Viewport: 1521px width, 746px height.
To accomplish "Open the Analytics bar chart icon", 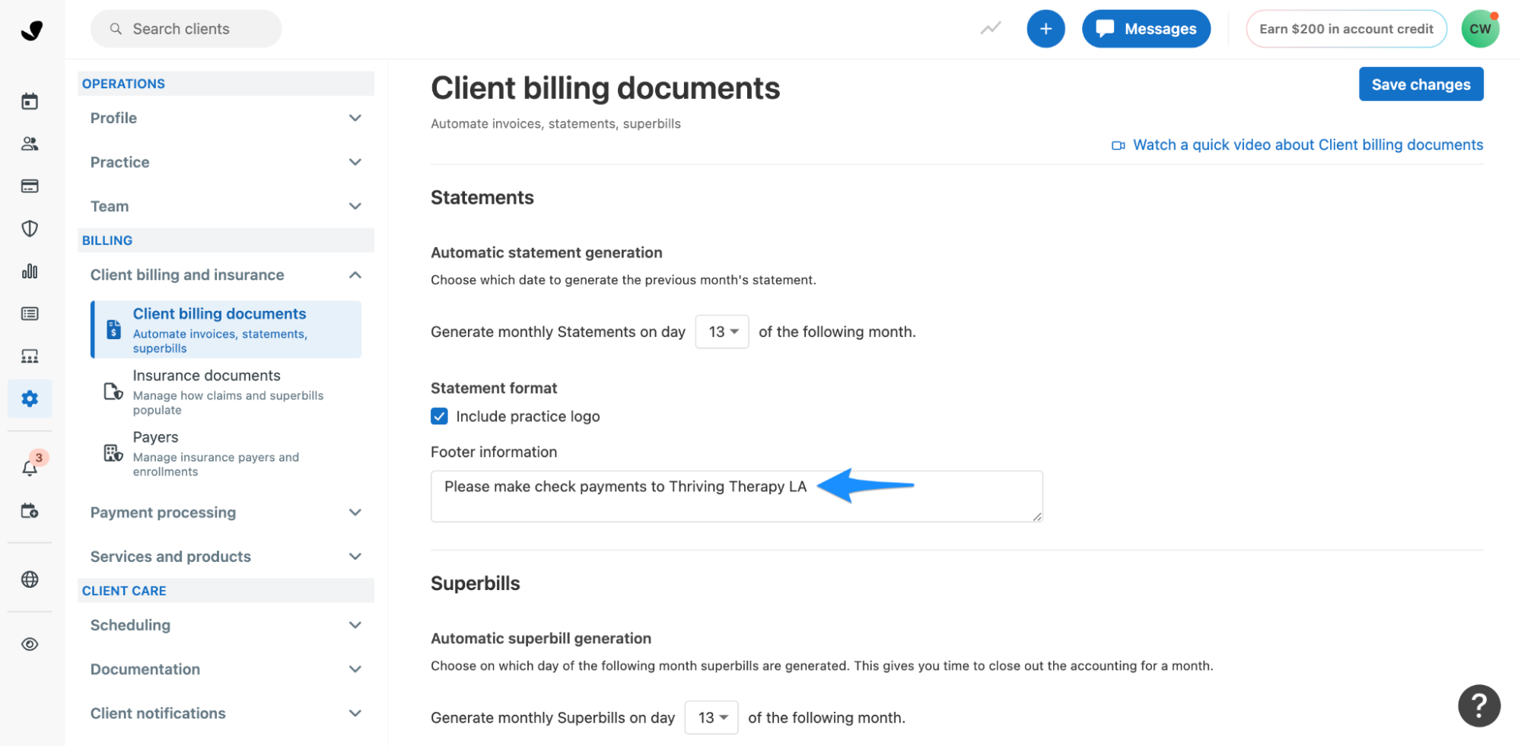I will (x=30, y=271).
